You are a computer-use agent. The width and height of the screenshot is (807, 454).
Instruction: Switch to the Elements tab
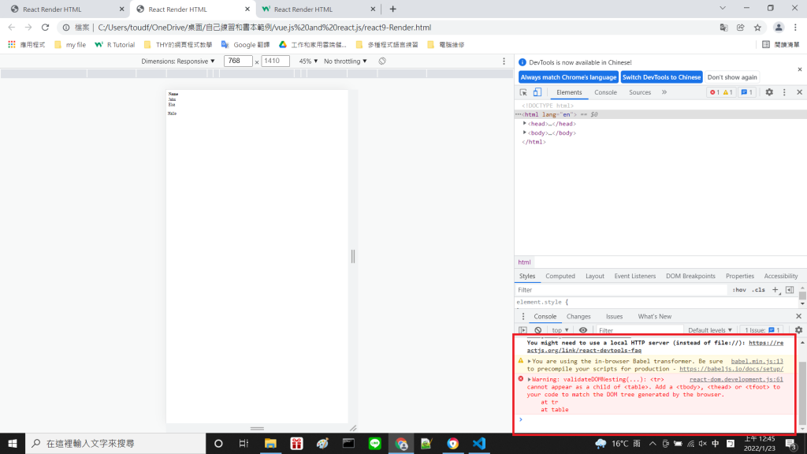pos(569,92)
